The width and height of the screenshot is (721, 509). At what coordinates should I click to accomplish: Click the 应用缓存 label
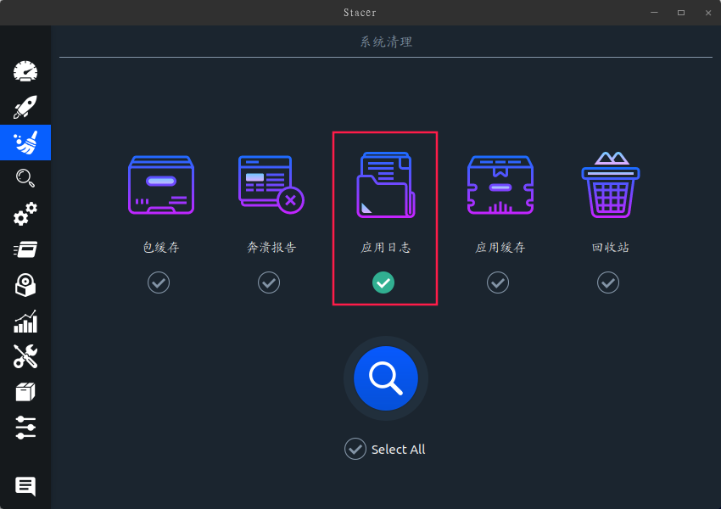500,248
